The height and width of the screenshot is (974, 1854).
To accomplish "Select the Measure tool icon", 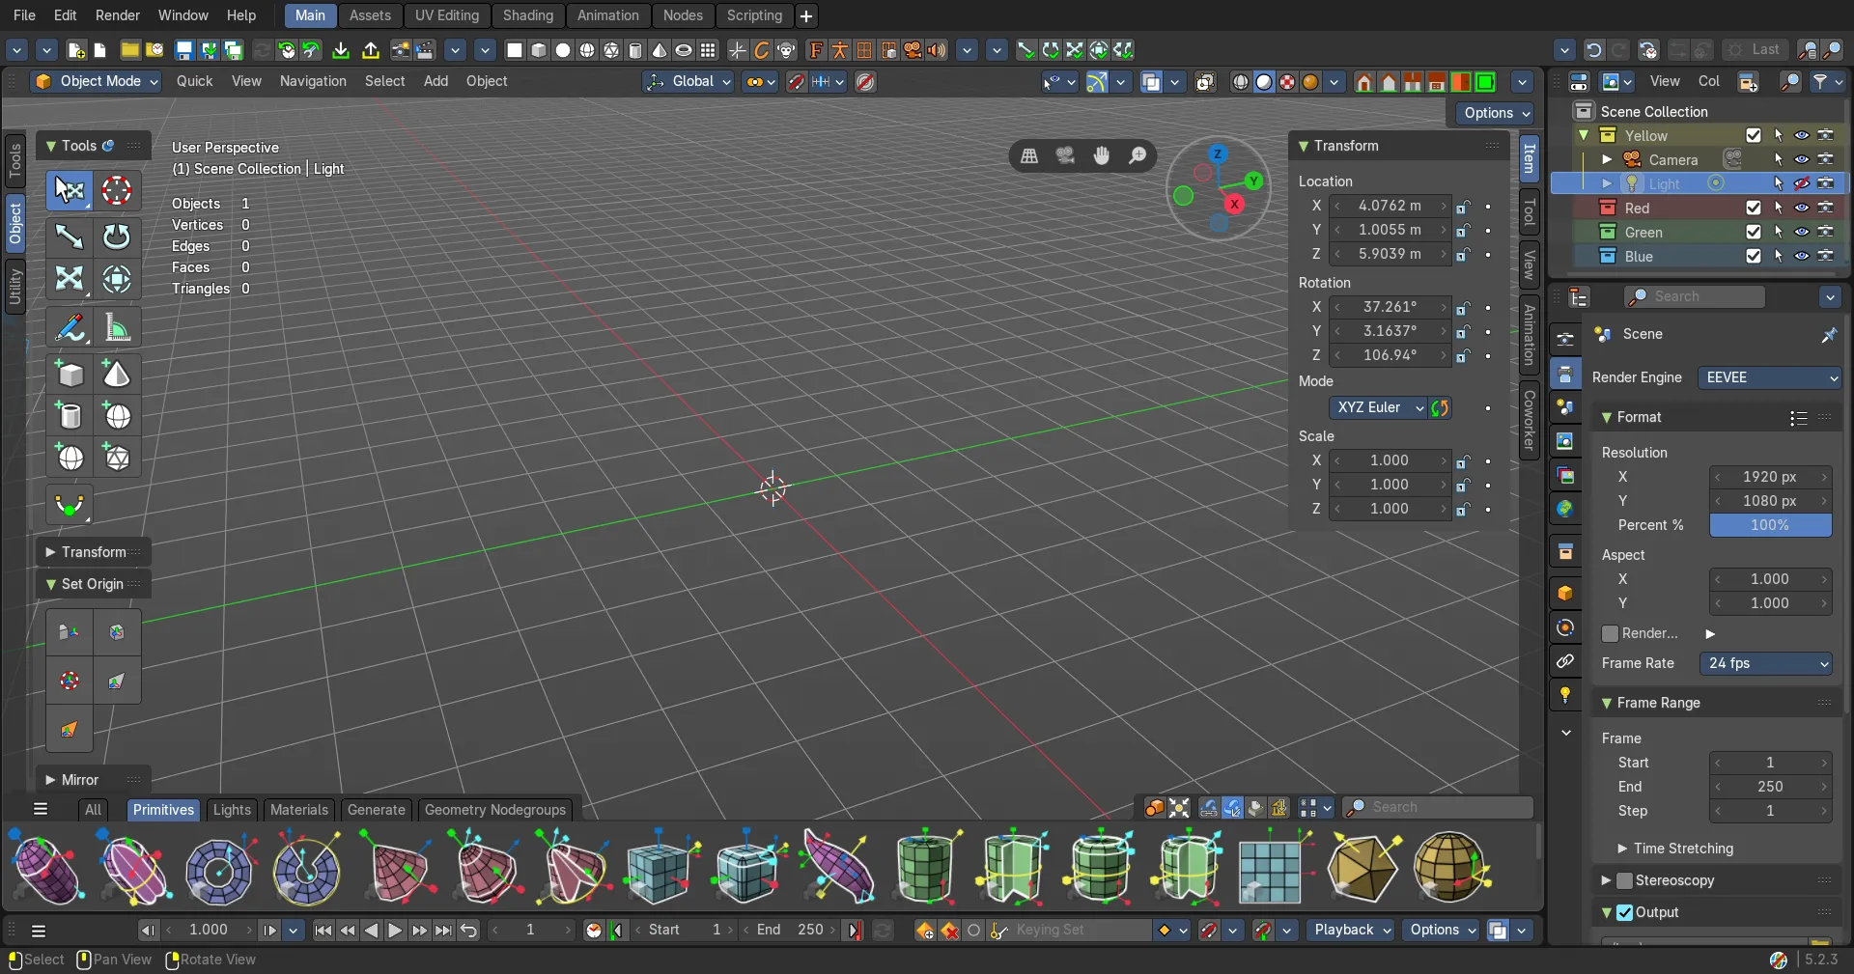I will [x=117, y=328].
